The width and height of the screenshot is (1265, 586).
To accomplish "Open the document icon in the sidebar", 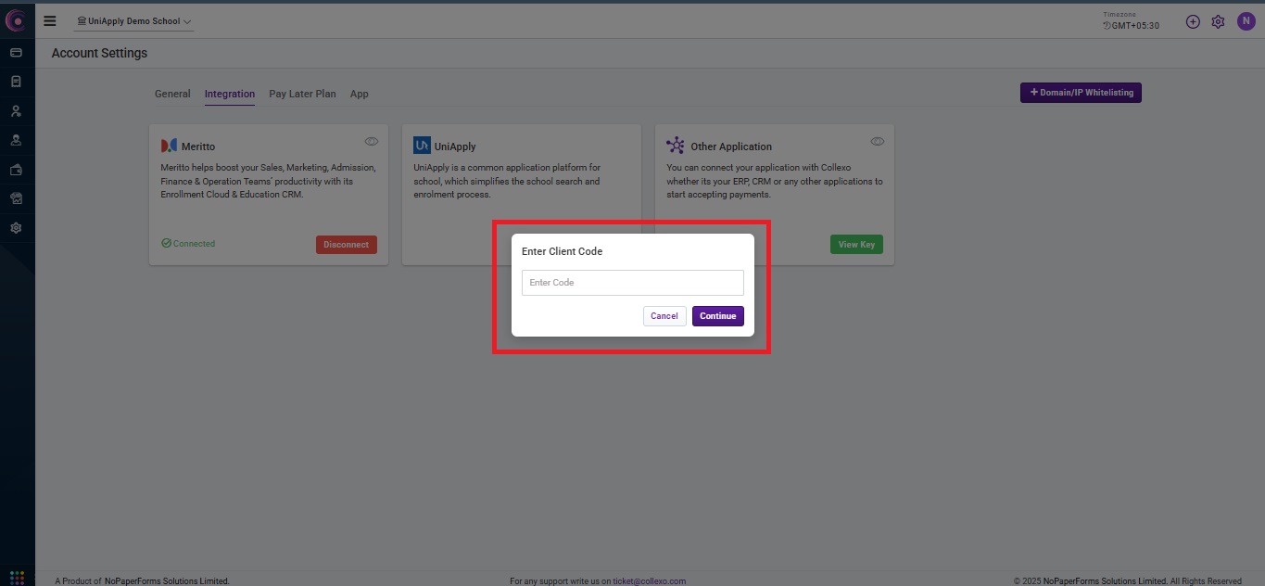I will pyautogui.click(x=16, y=82).
